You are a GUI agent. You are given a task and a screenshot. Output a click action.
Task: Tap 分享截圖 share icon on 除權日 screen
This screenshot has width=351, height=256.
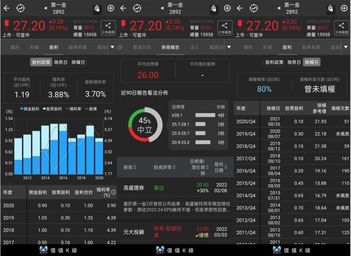pyautogui.click(x=341, y=28)
